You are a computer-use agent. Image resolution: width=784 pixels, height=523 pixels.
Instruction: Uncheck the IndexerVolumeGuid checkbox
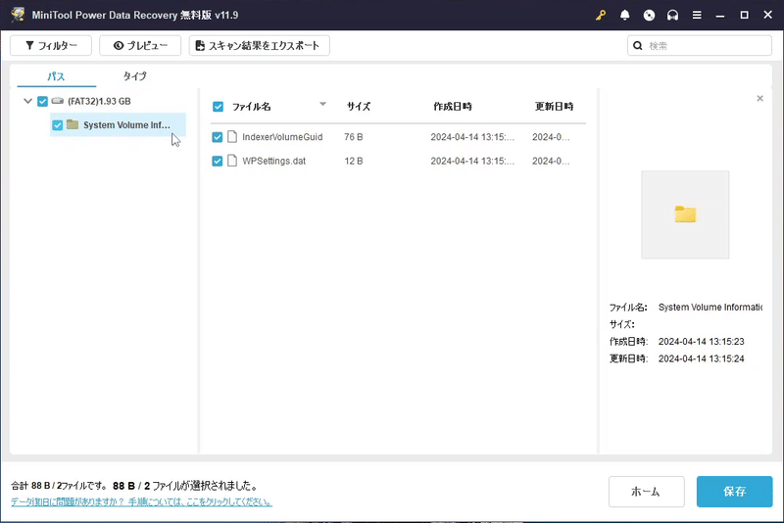click(x=217, y=137)
